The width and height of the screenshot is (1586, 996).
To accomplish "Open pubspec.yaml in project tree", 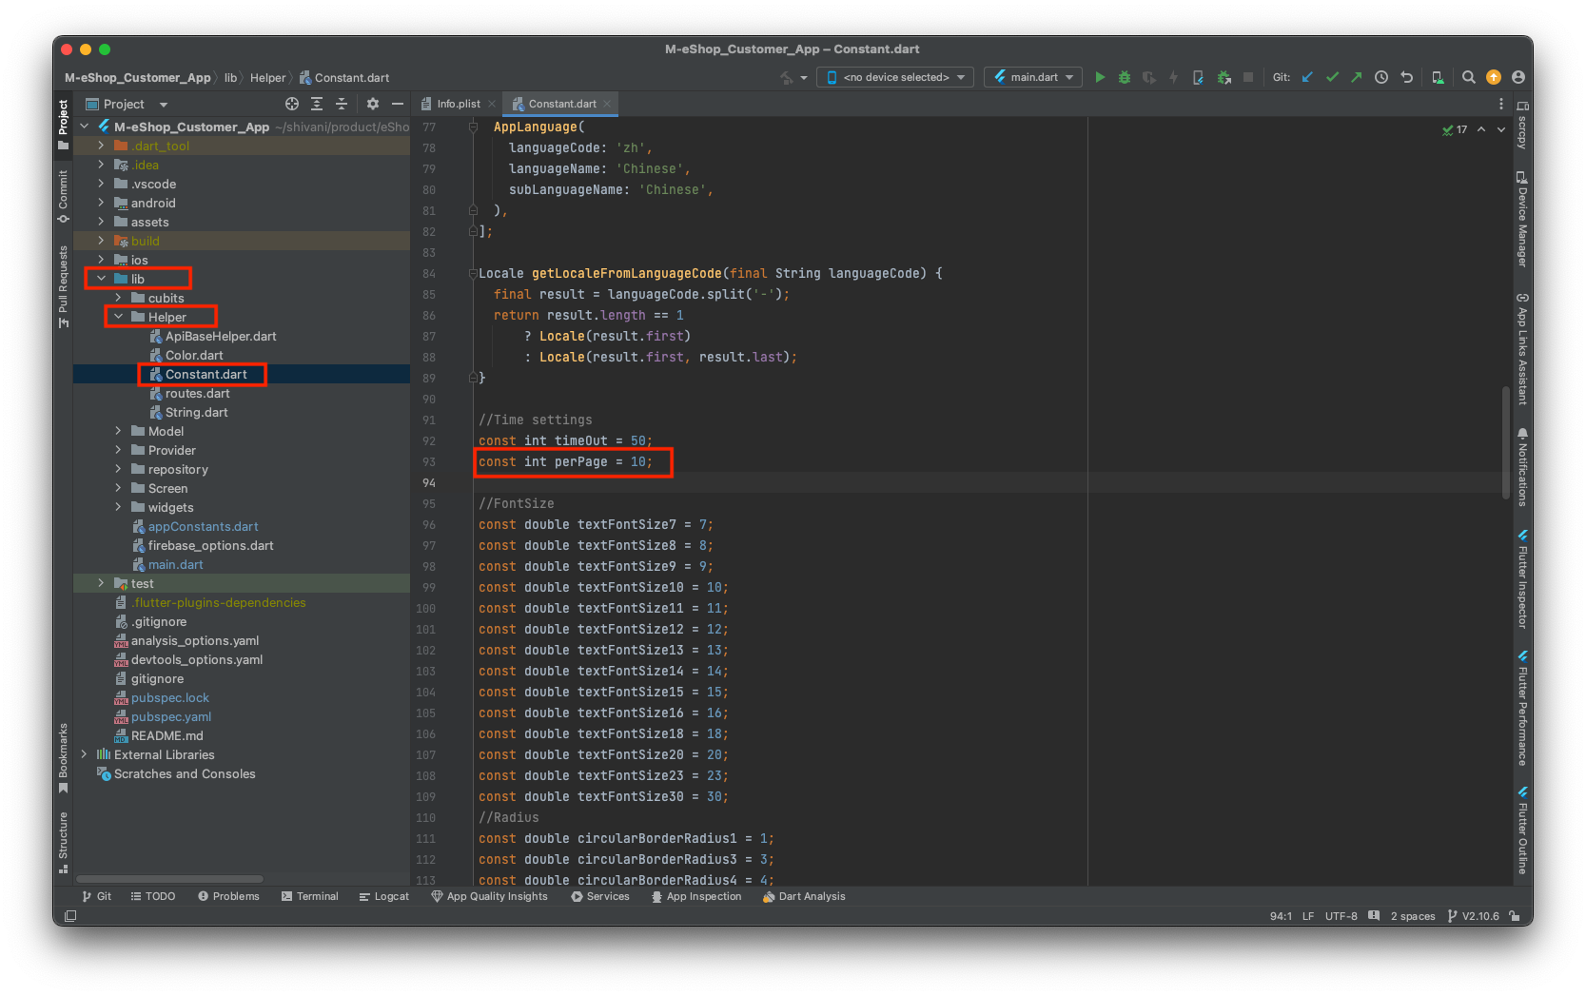I will pyautogui.click(x=171, y=716).
